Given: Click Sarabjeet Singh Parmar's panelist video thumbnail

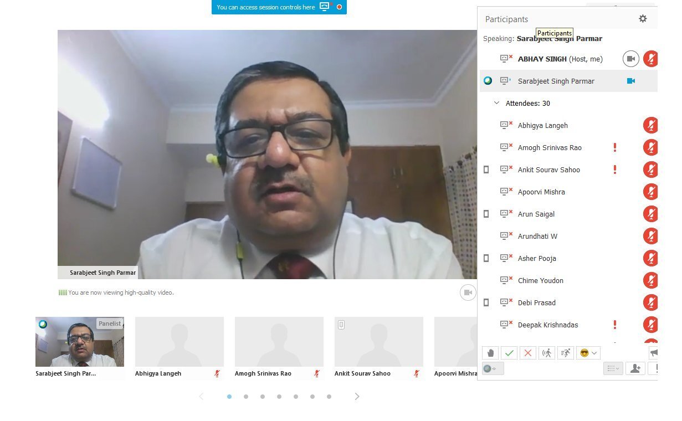Looking at the screenshot, I should pos(80,342).
